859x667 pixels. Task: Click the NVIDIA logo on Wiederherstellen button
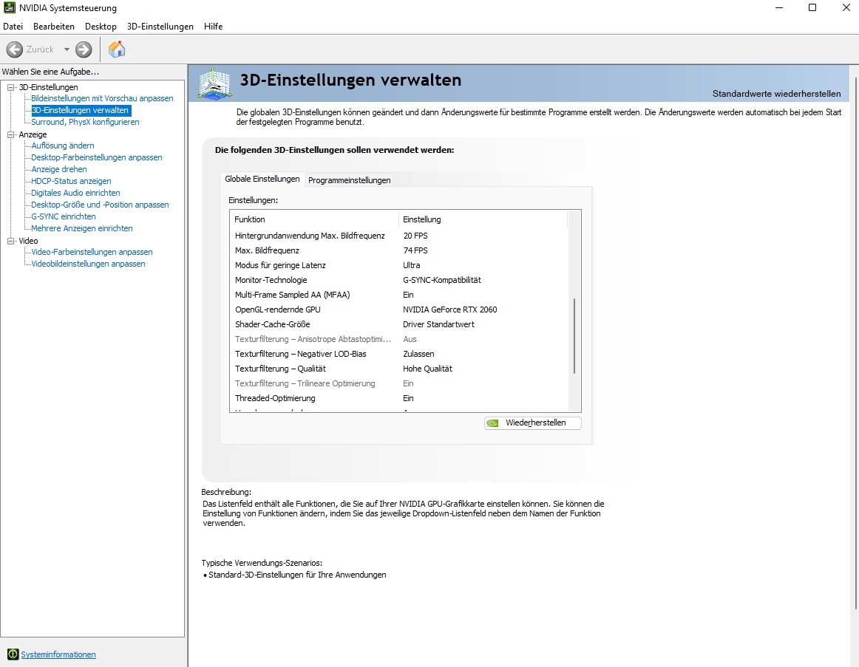(x=493, y=423)
